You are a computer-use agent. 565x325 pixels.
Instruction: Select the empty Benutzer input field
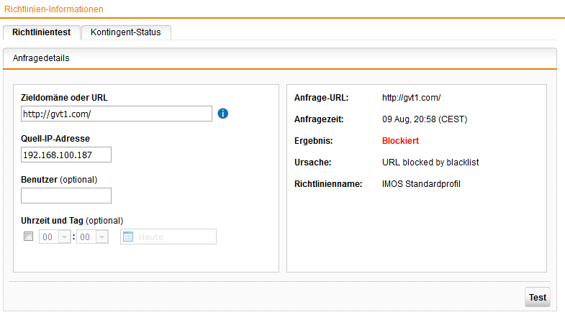pos(66,196)
